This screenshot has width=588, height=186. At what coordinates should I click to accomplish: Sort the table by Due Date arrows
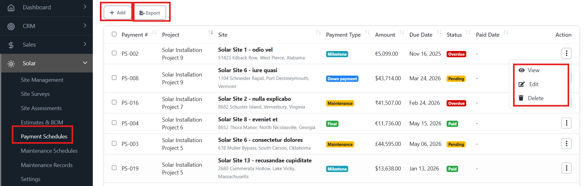coord(439,33)
